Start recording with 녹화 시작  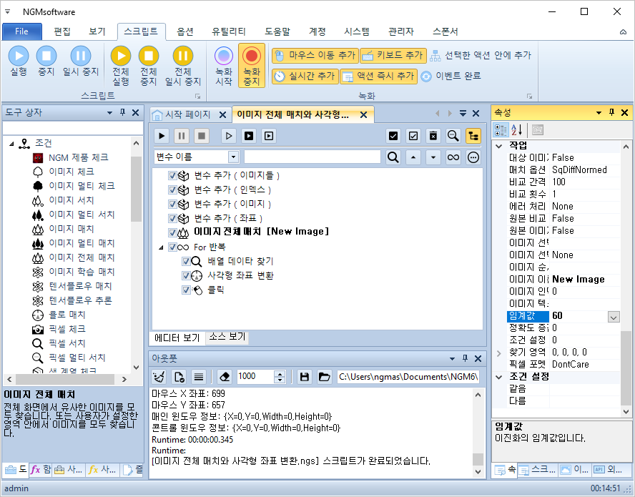[x=224, y=66]
